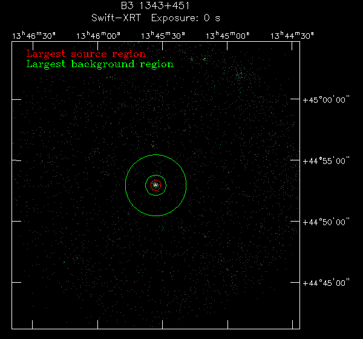The image size is (363, 339).
Task: Click the title text "B3 1343+451"
Action: [155, 6]
